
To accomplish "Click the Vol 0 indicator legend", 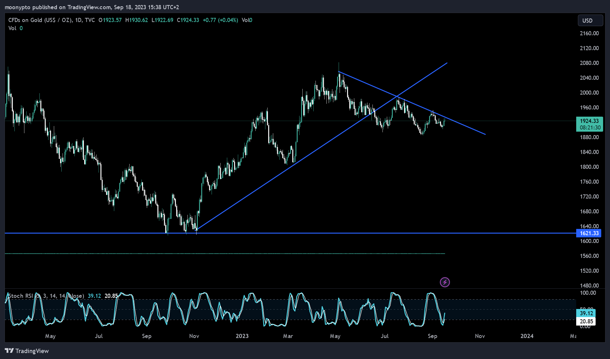I will coord(15,28).
